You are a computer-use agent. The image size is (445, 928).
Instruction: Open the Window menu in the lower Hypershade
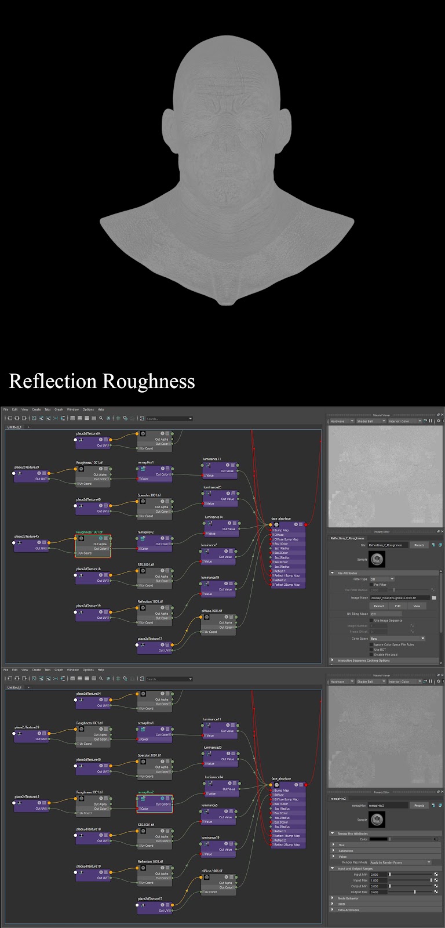click(72, 670)
